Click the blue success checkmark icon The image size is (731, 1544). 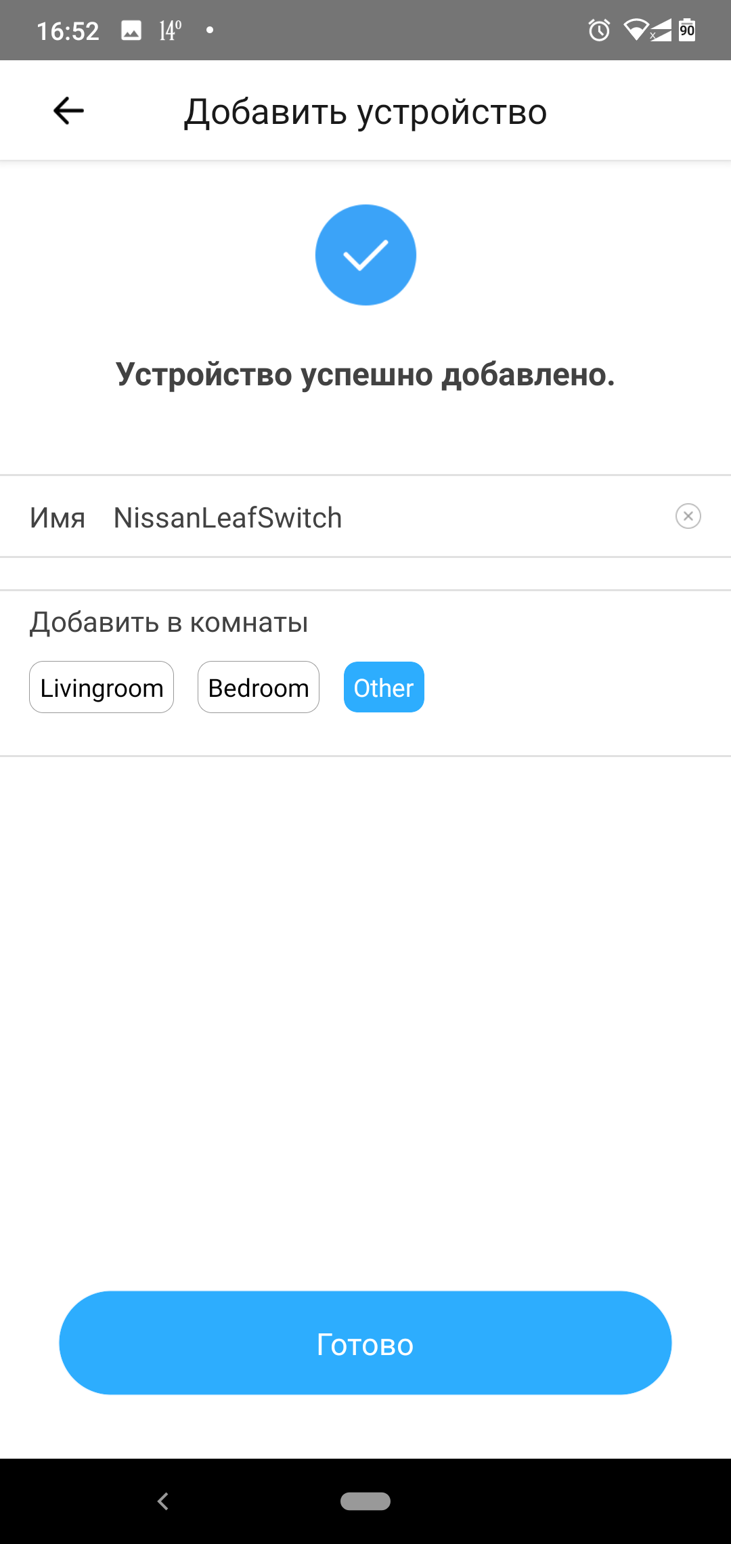tap(365, 255)
